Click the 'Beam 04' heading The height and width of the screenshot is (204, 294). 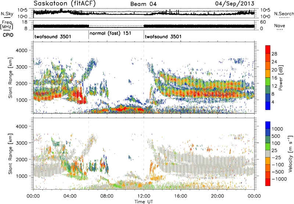coord(143,4)
